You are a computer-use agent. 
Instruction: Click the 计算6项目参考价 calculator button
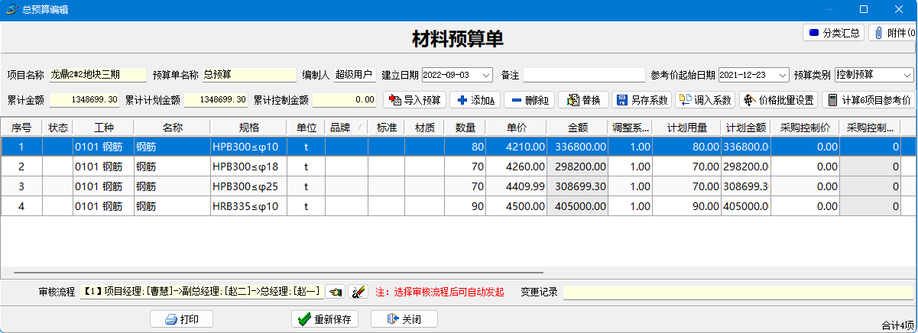click(868, 100)
